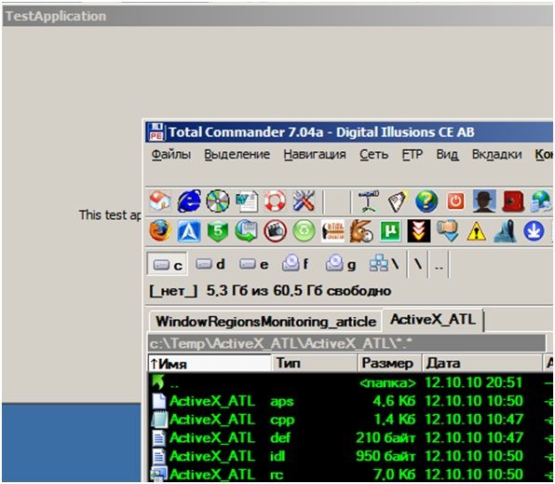
Task: Select the ActiveX_ATL idl file
Action: (350, 456)
